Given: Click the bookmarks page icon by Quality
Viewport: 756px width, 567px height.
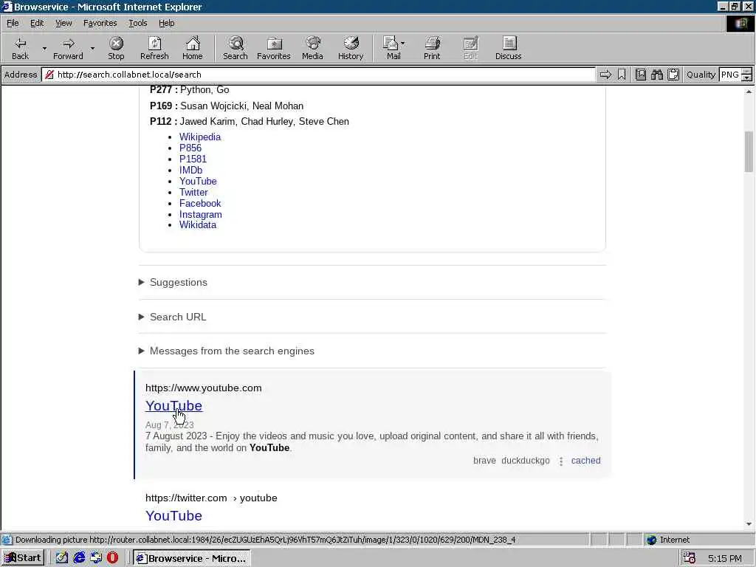Looking at the screenshot, I should click(640, 75).
